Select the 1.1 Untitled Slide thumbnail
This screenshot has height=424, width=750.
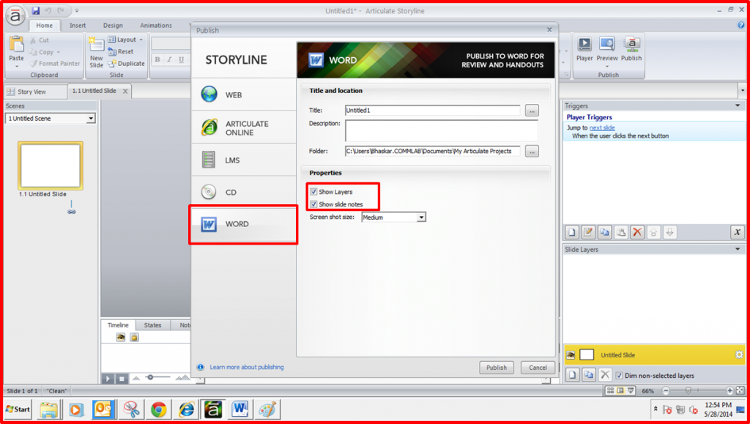[x=51, y=165]
